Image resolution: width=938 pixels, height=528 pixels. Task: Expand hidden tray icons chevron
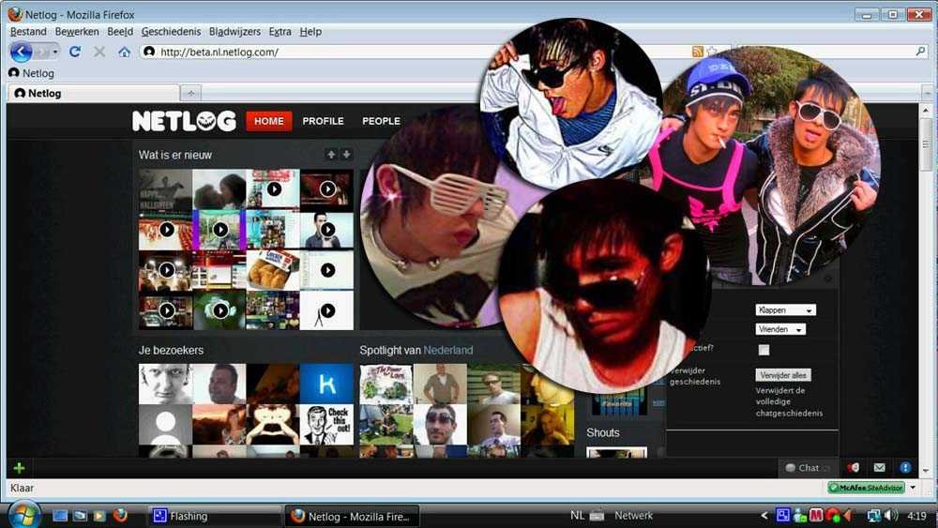point(764,516)
